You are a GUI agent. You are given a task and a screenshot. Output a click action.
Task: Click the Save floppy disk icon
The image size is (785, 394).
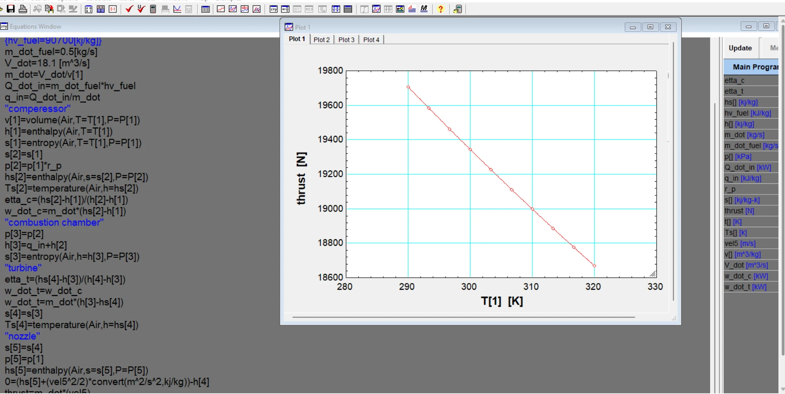click(11, 9)
